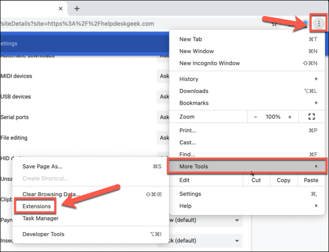329x252 pixels.
Task: Close the current browser tab
Action: (x=60, y=9)
